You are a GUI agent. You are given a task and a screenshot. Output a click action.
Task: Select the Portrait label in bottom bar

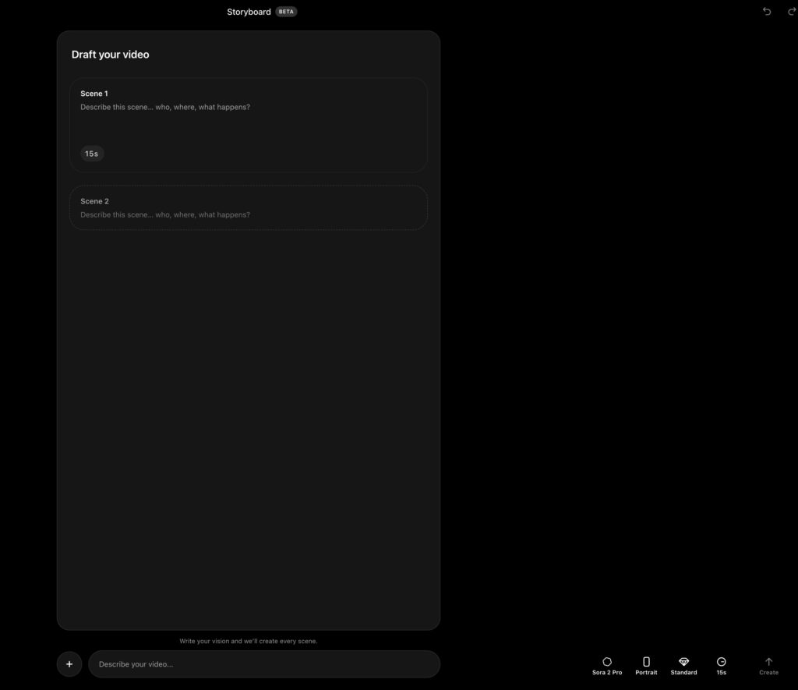[x=646, y=673]
